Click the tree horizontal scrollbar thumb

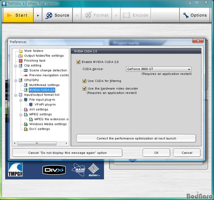37,143
